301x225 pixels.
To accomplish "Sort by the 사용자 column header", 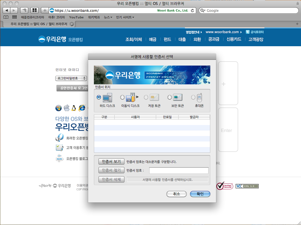I will (135, 117).
